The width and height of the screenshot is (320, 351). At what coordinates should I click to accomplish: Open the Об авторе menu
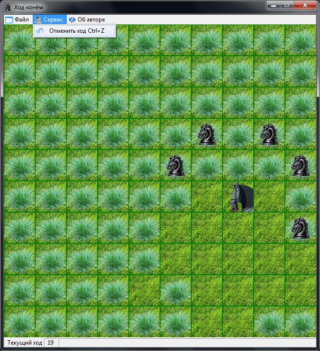[87, 20]
